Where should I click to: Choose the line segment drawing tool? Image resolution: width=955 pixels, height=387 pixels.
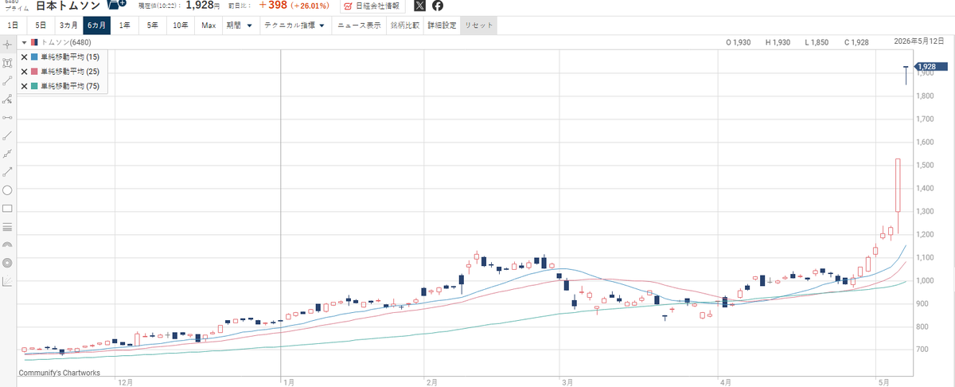pyautogui.click(x=7, y=80)
